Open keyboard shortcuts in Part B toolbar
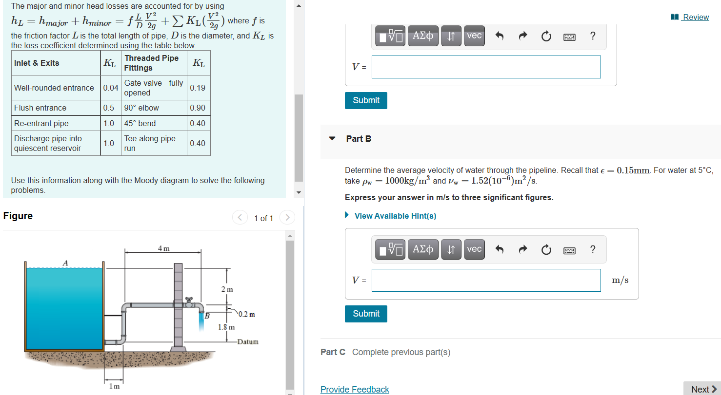 (569, 250)
